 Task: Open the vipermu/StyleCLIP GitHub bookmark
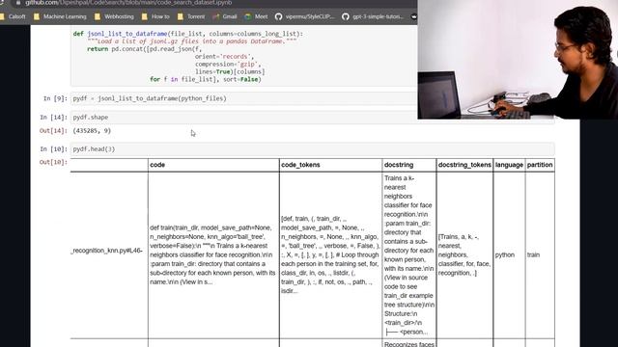tap(305, 16)
